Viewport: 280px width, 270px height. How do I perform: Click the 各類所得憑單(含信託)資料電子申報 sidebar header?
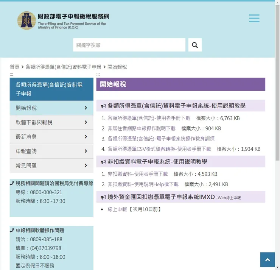click(51, 89)
